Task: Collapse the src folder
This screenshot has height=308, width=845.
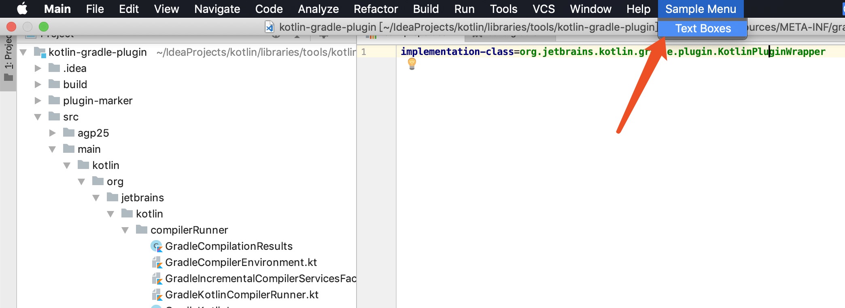Action: pyautogui.click(x=38, y=117)
